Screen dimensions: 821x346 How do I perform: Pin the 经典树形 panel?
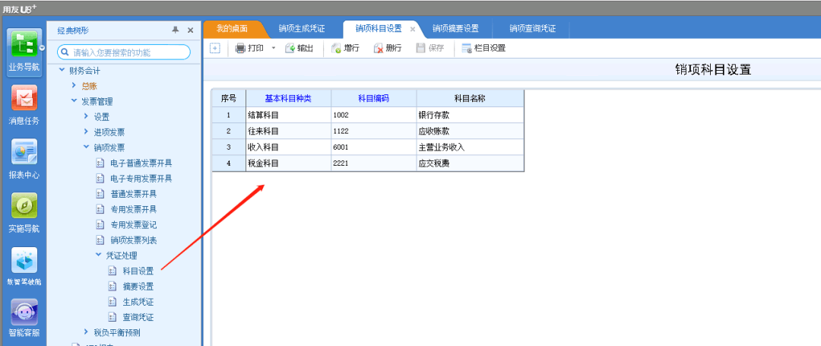(176, 30)
